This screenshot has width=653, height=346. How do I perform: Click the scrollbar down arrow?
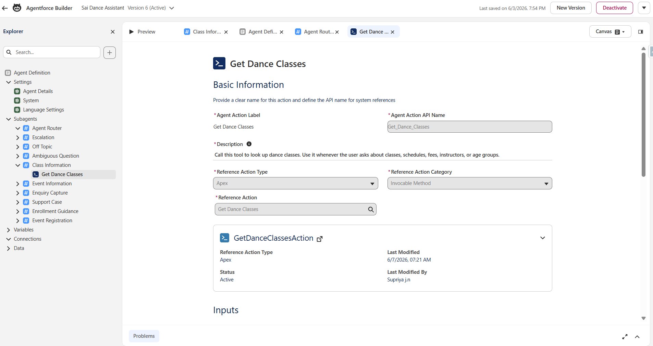(643, 318)
